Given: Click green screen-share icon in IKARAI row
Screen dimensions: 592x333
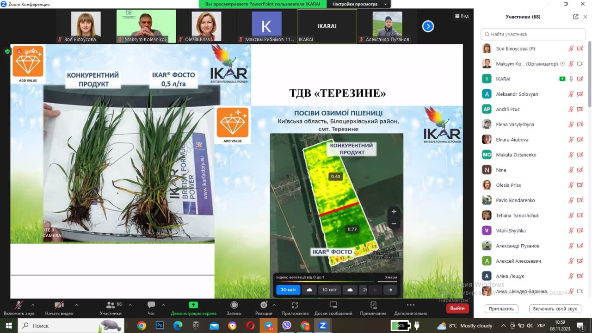Looking at the screenshot, I should tap(562, 79).
